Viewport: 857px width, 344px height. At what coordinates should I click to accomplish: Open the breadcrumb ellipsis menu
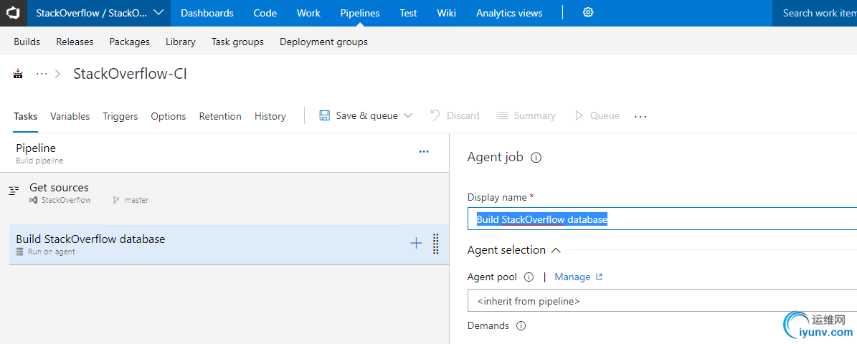[x=42, y=74]
